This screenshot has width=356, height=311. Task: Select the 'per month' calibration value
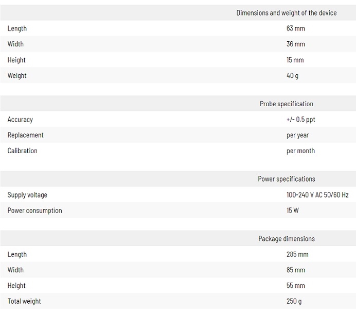300,151
